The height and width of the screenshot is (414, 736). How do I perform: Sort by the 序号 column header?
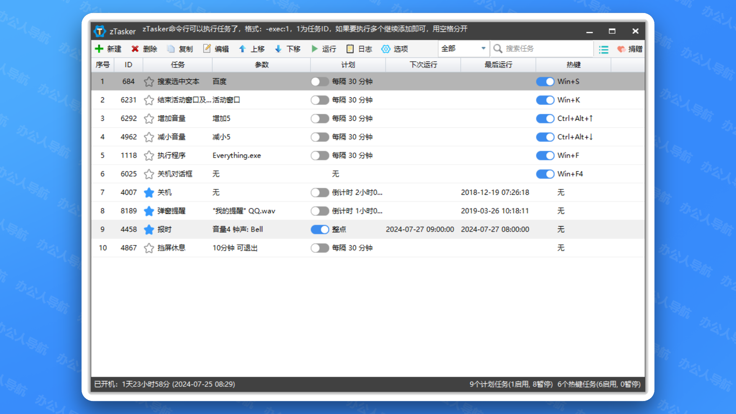pyautogui.click(x=102, y=65)
